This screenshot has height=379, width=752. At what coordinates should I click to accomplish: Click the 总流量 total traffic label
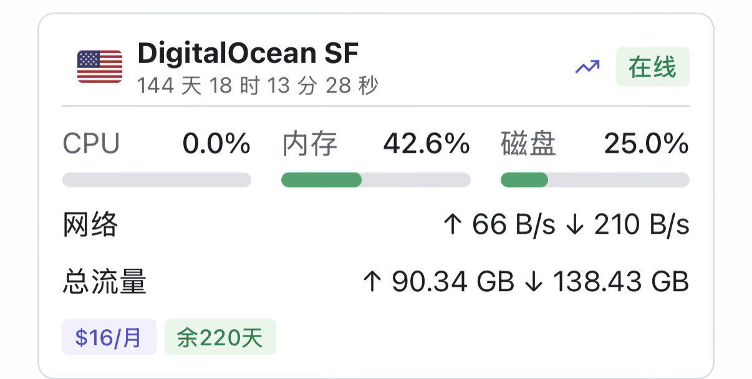pyautogui.click(x=105, y=282)
